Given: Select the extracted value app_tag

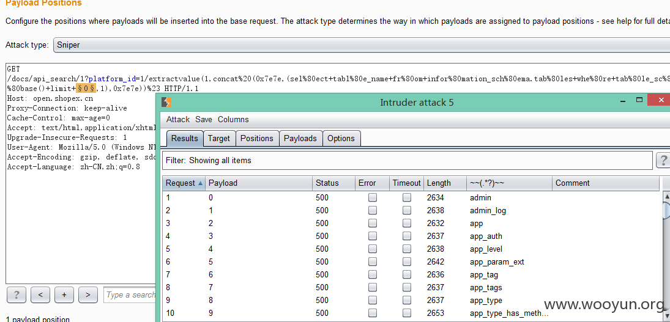Looking at the screenshot, I should point(484,275).
